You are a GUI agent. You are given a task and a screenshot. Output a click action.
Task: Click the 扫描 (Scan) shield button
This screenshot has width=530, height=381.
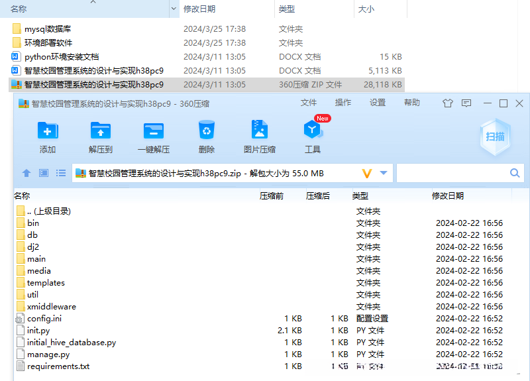coord(495,136)
